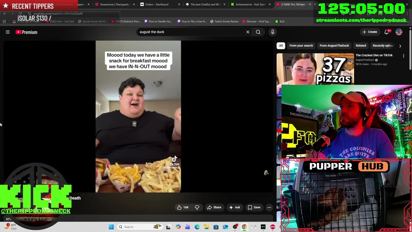Select the 'Recently uploaded' chip
This screenshot has height=232, width=412.
tap(383, 45)
